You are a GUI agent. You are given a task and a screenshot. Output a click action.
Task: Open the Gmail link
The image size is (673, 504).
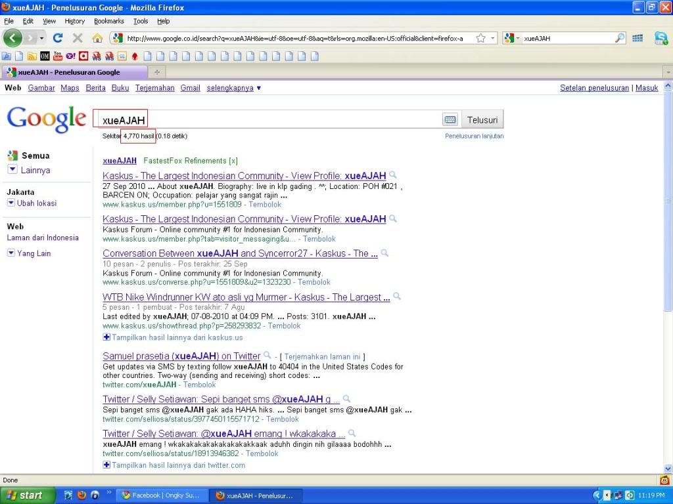click(190, 88)
